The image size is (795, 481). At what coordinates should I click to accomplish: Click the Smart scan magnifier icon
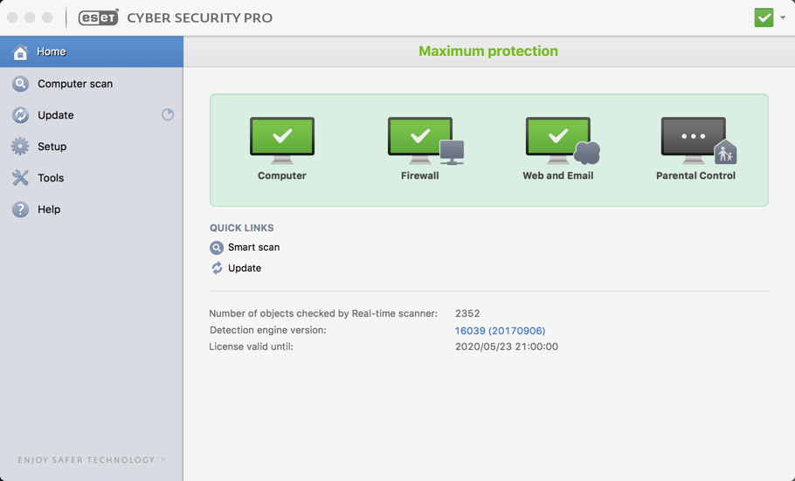(x=217, y=248)
